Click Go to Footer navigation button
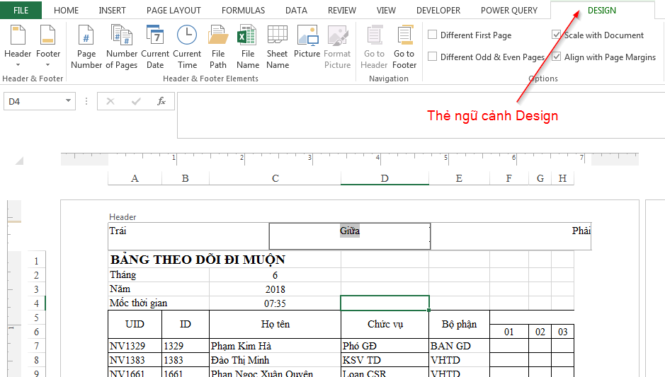Viewport: 665px width, 377px height. [x=404, y=47]
